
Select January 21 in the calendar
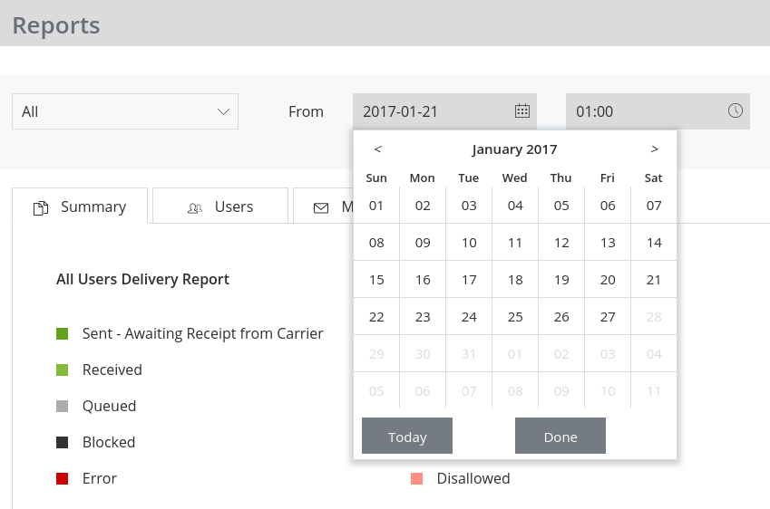point(654,280)
